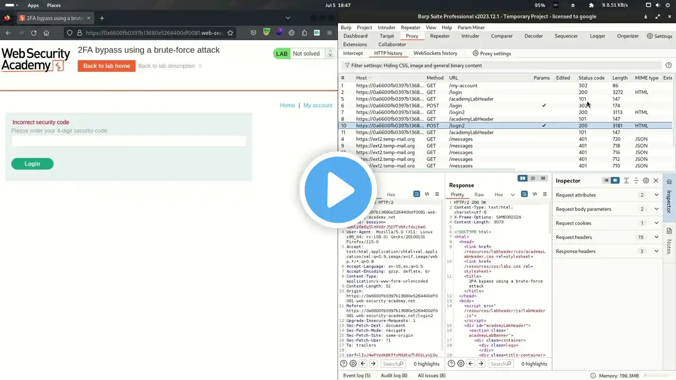Click the 4-digit security code field

tap(129, 141)
